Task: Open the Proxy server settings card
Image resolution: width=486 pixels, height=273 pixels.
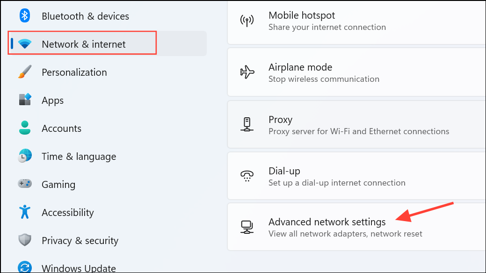Action: pyautogui.click(x=356, y=124)
